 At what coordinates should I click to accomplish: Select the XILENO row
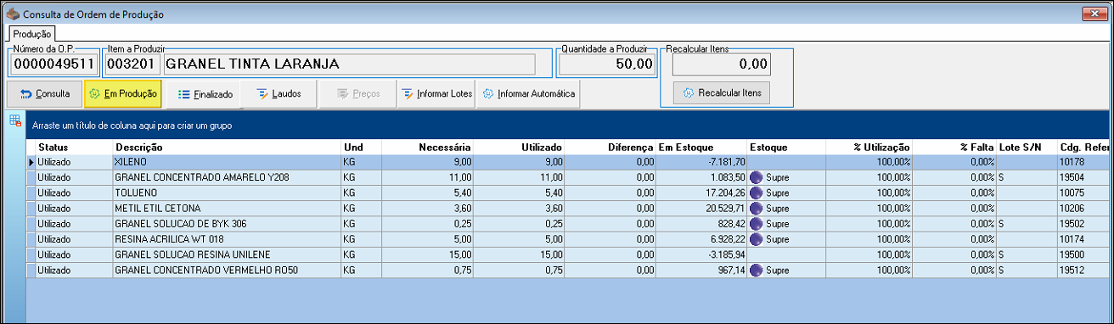point(568,162)
